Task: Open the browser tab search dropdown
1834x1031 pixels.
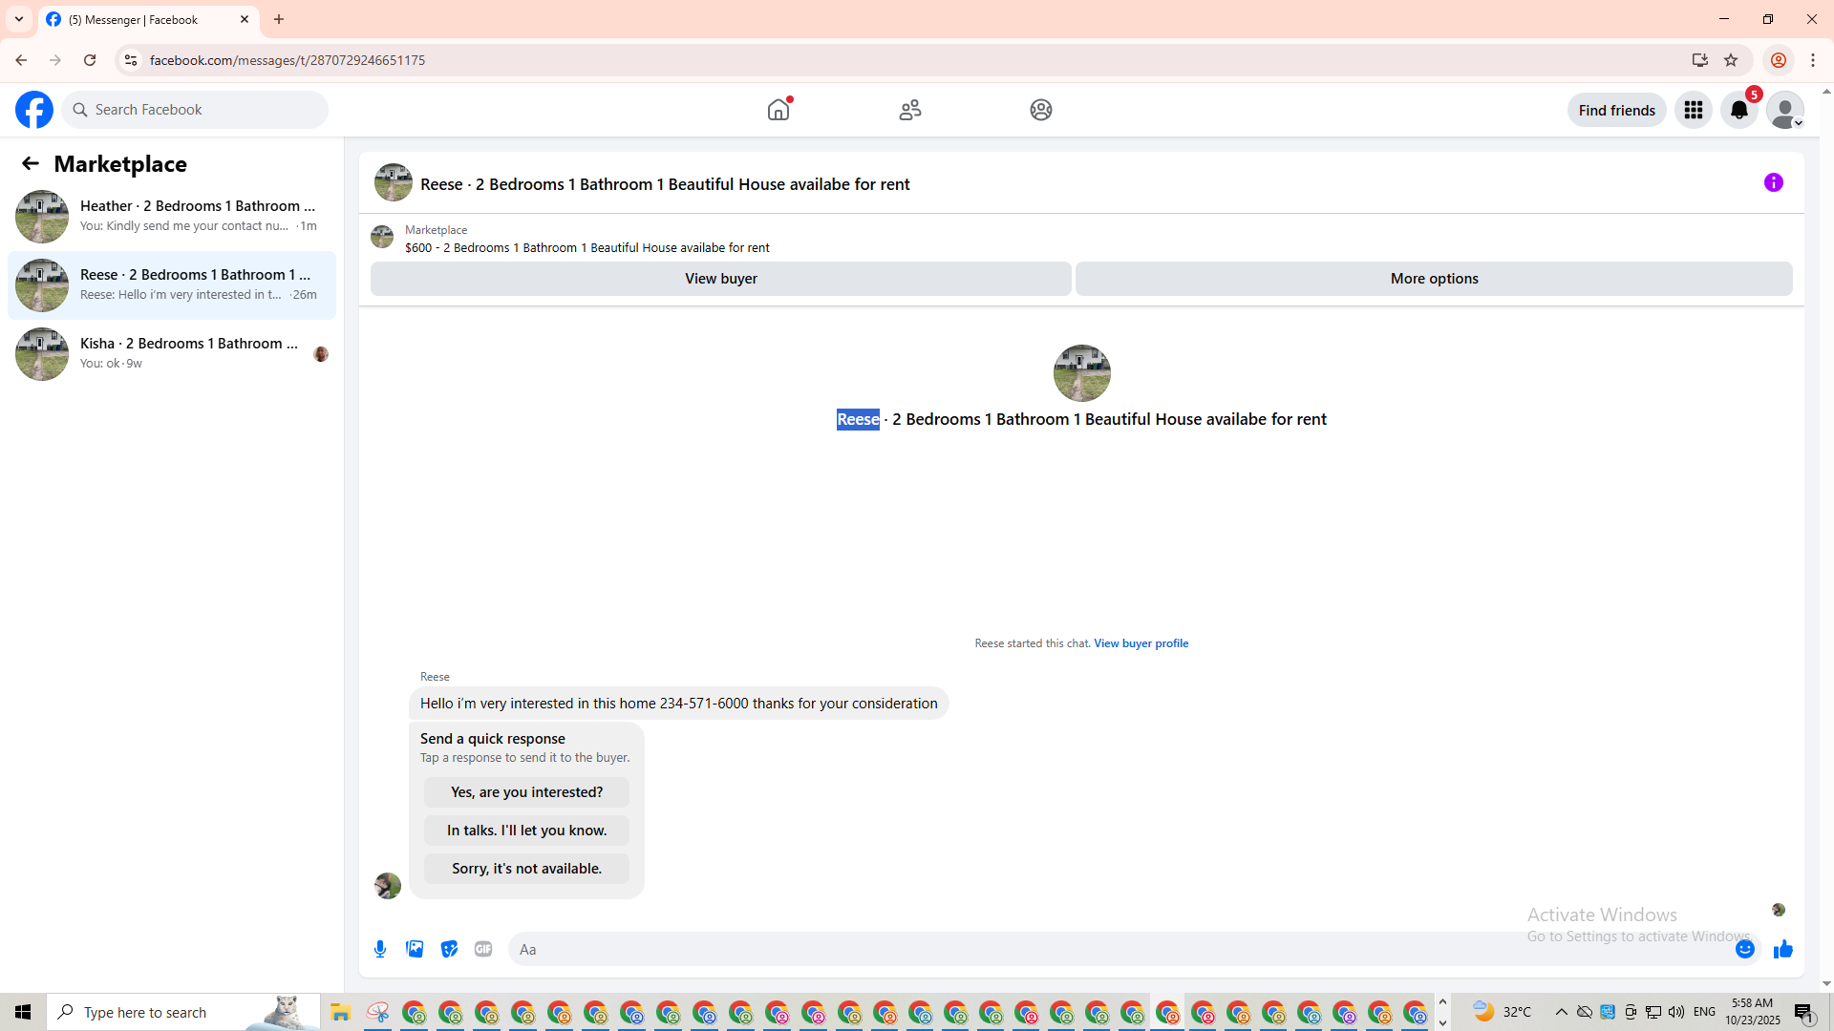Action: coord(19,19)
